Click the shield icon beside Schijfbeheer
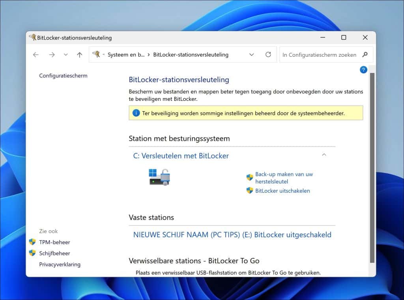Image resolution: width=404 pixels, height=300 pixels. click(32, 253)
